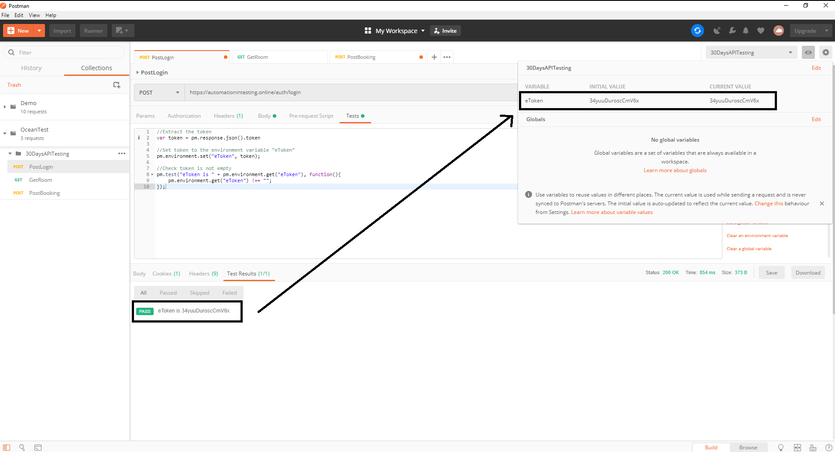This screenshot has height=452, width=835.
Task: Click the request URL field
Action: 351,92
